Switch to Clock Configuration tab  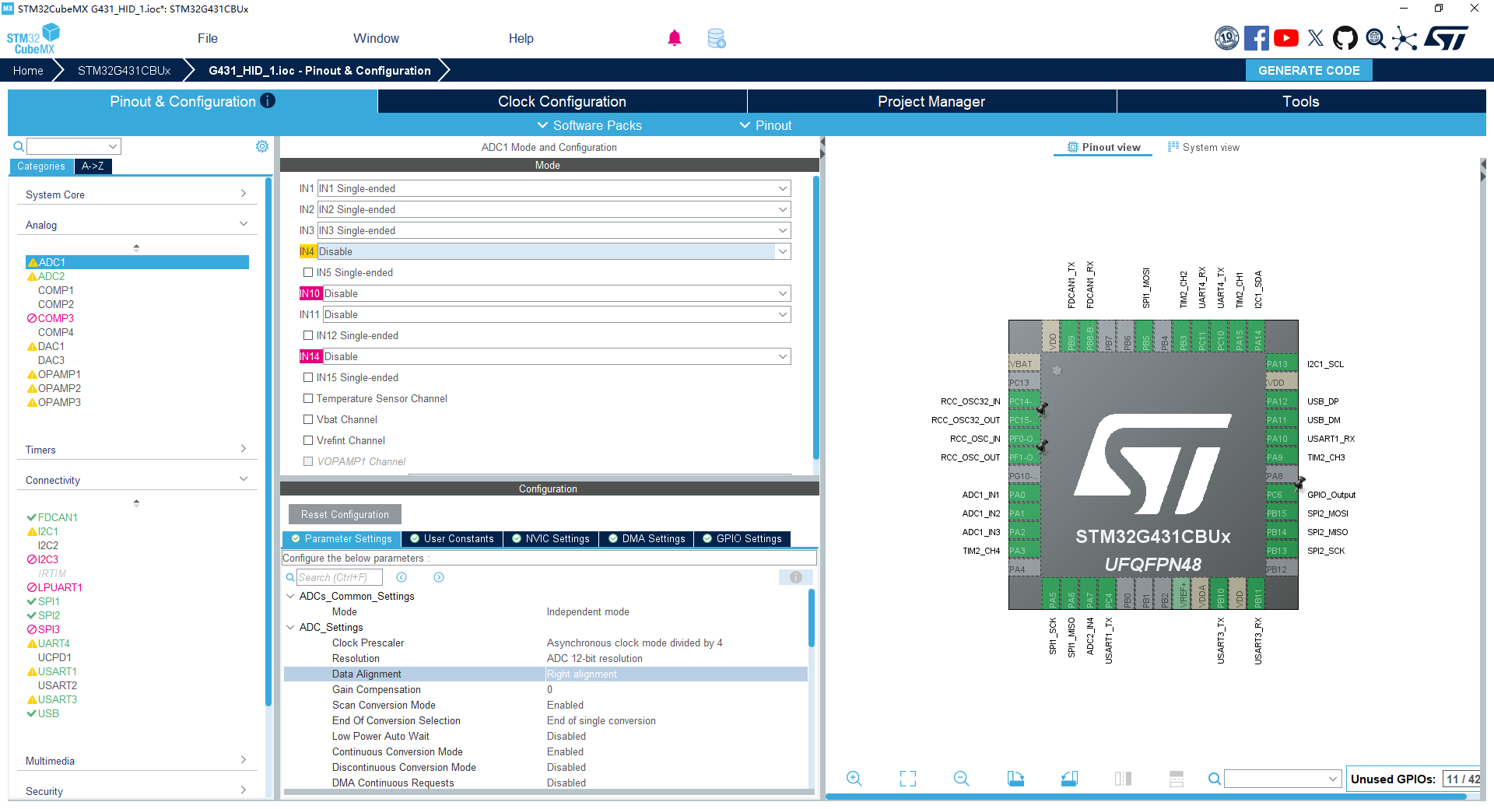pos(562,101)
